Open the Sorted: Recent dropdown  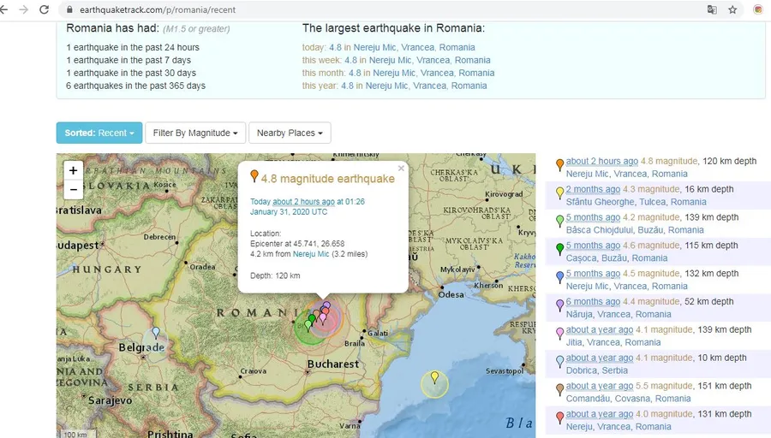click(x=99, y=133)
